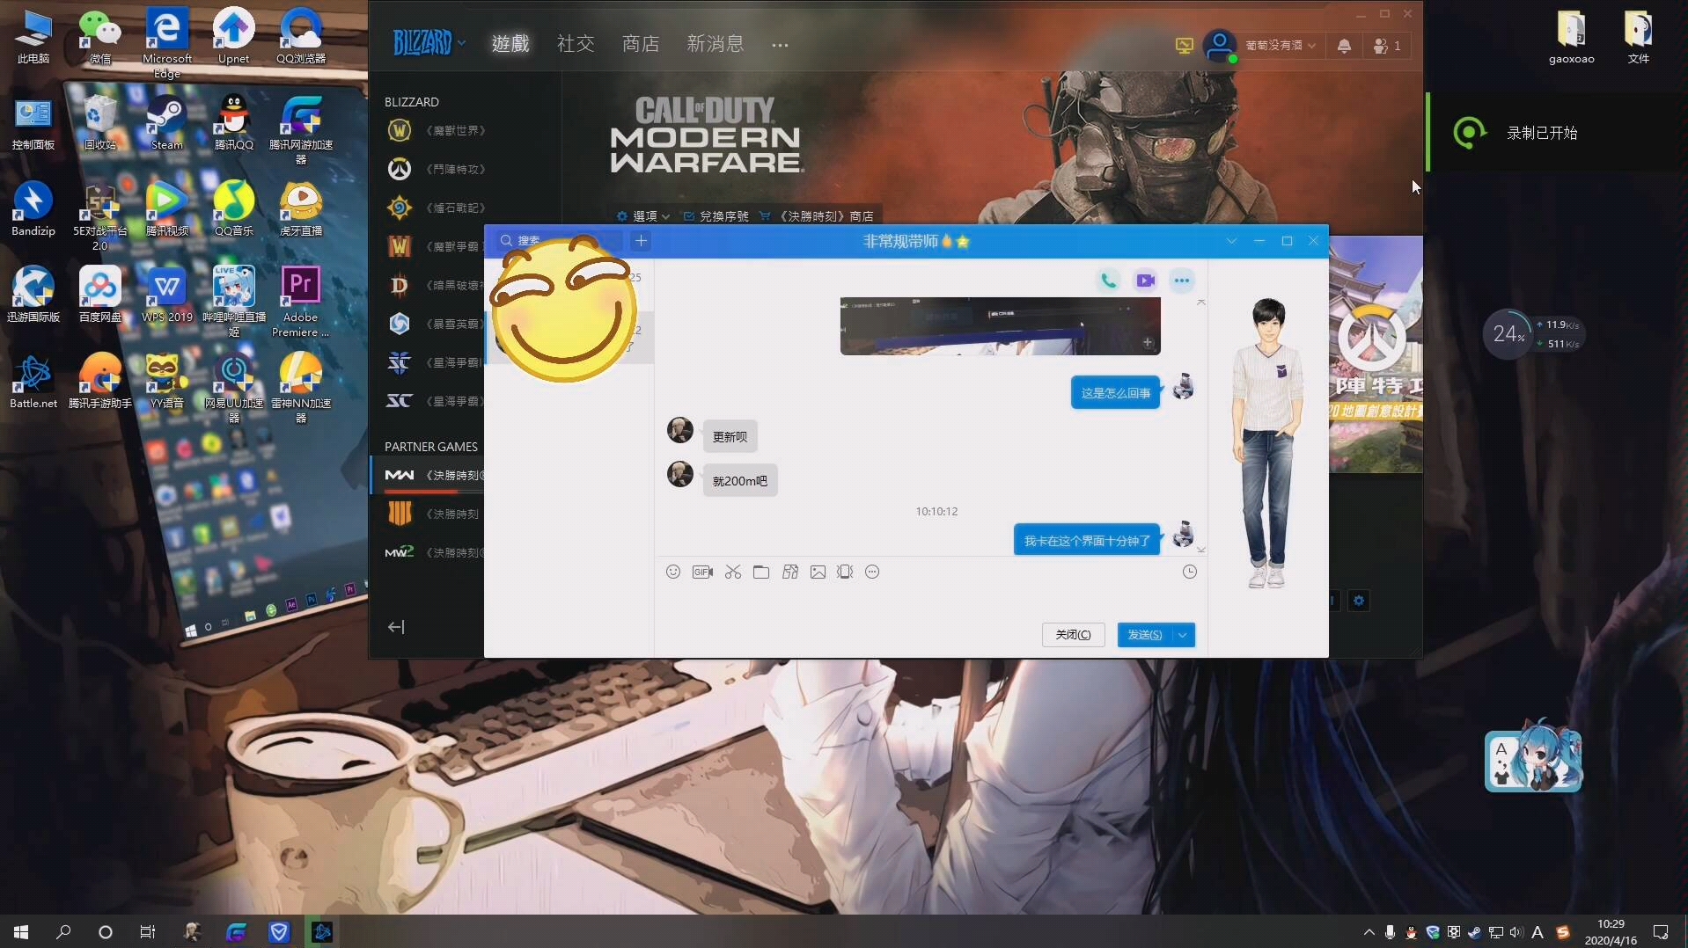Open Blizzard game settings gear icon
Screen dimensions: 1688x948
tap(1359, 601)
